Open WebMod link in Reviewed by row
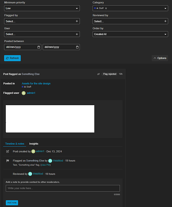 pos(38,174)
